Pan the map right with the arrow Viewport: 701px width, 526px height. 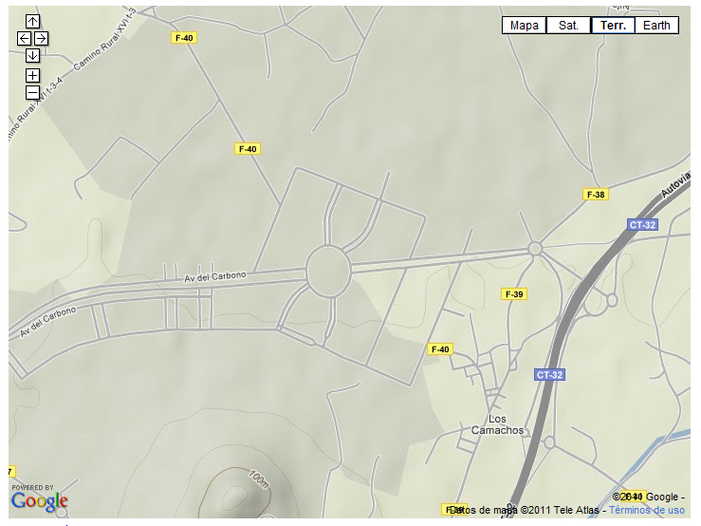coord(41,39)
